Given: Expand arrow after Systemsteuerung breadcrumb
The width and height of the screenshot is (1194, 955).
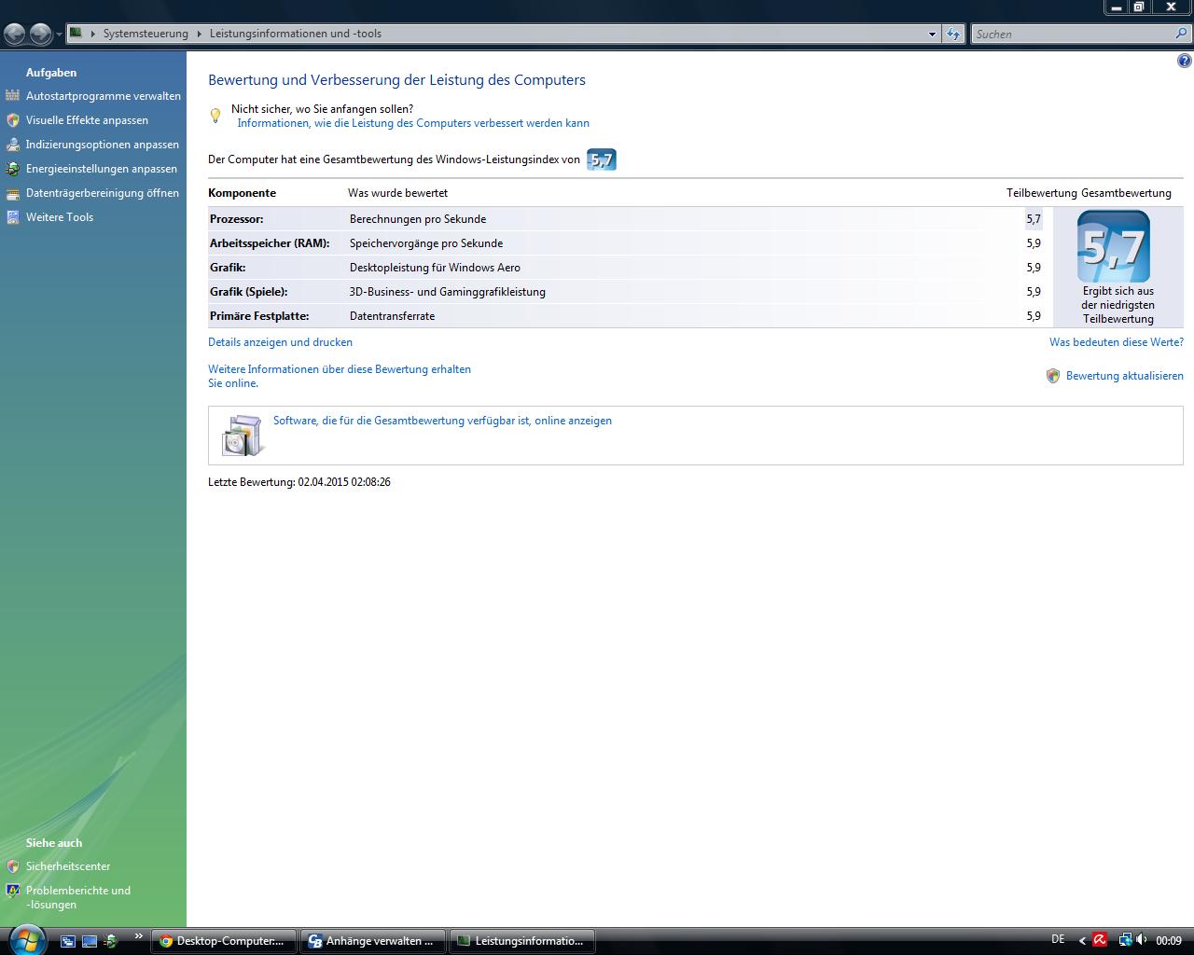Looking at the screenshot, I should point(199,34).
